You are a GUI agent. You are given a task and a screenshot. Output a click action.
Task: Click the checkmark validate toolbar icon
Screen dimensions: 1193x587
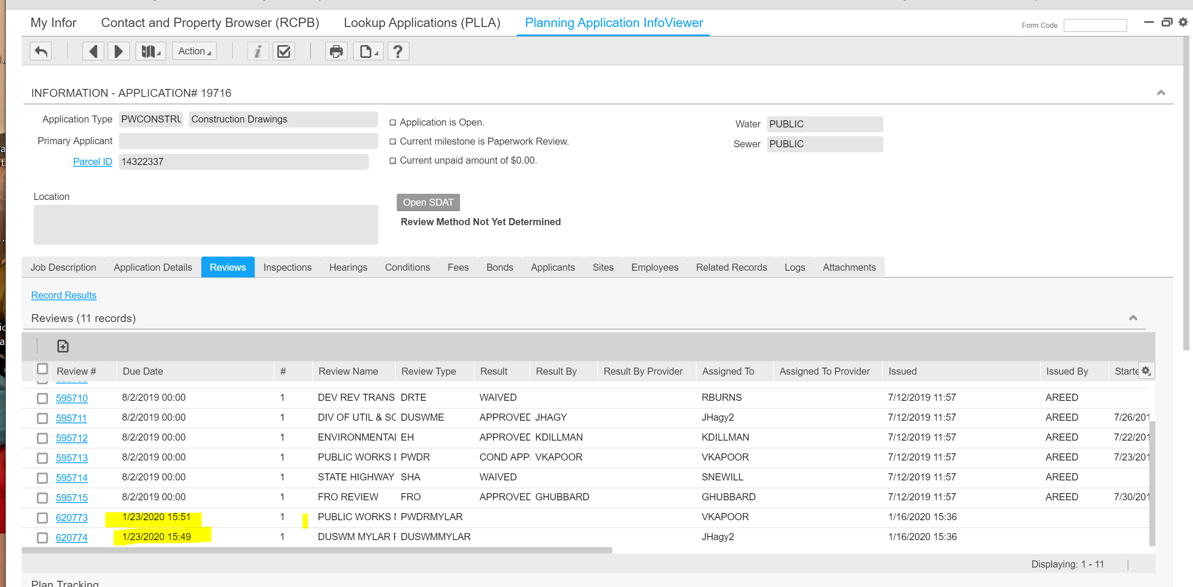tap(284, 51)
